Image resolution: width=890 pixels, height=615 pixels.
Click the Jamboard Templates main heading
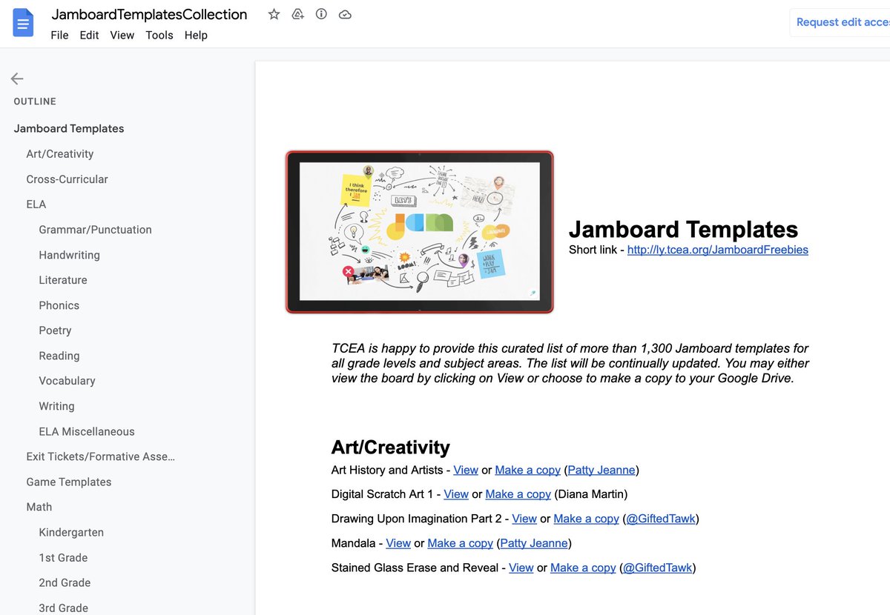[x=683, y=229]
